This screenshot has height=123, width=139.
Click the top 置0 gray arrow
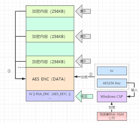click(83, 11)
